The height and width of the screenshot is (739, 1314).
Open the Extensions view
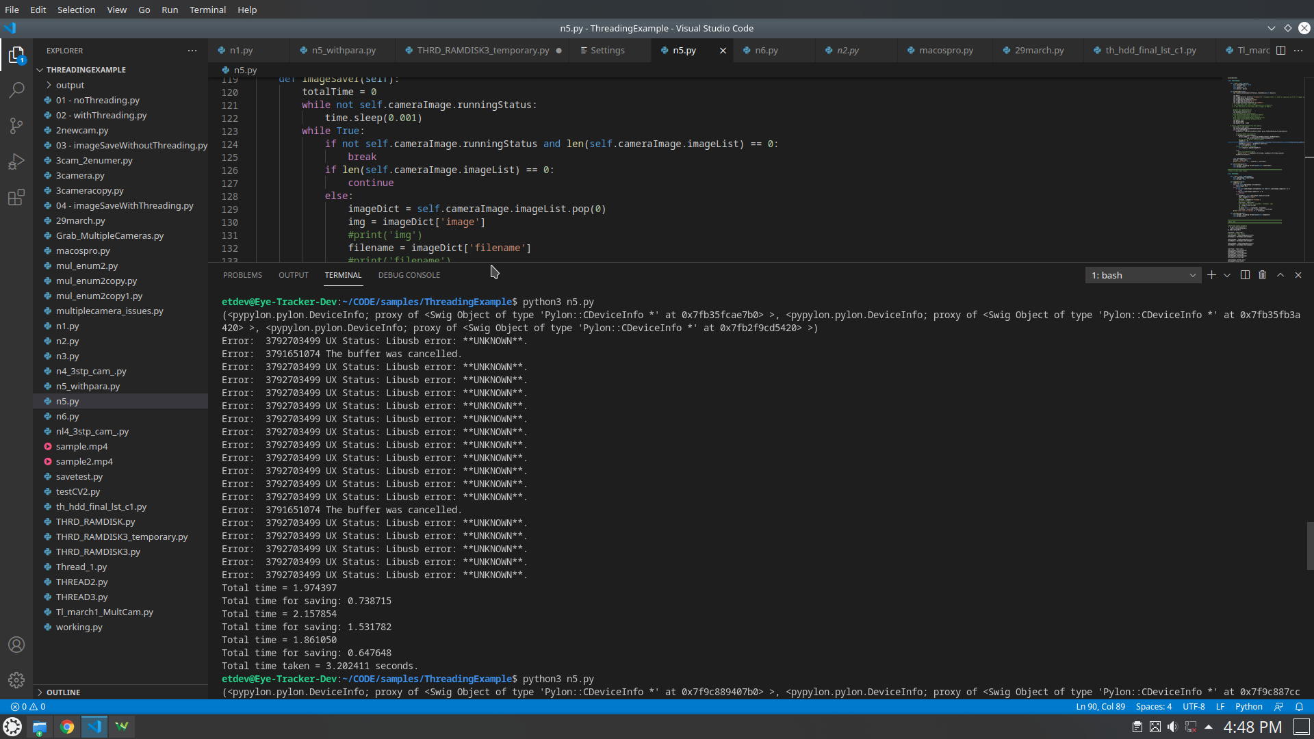16,198
